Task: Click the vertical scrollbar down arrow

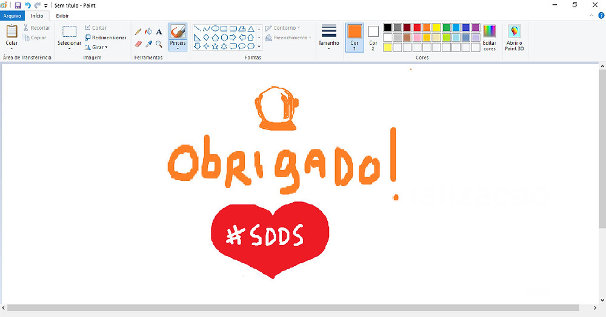Action: click(x=602, y=300)
